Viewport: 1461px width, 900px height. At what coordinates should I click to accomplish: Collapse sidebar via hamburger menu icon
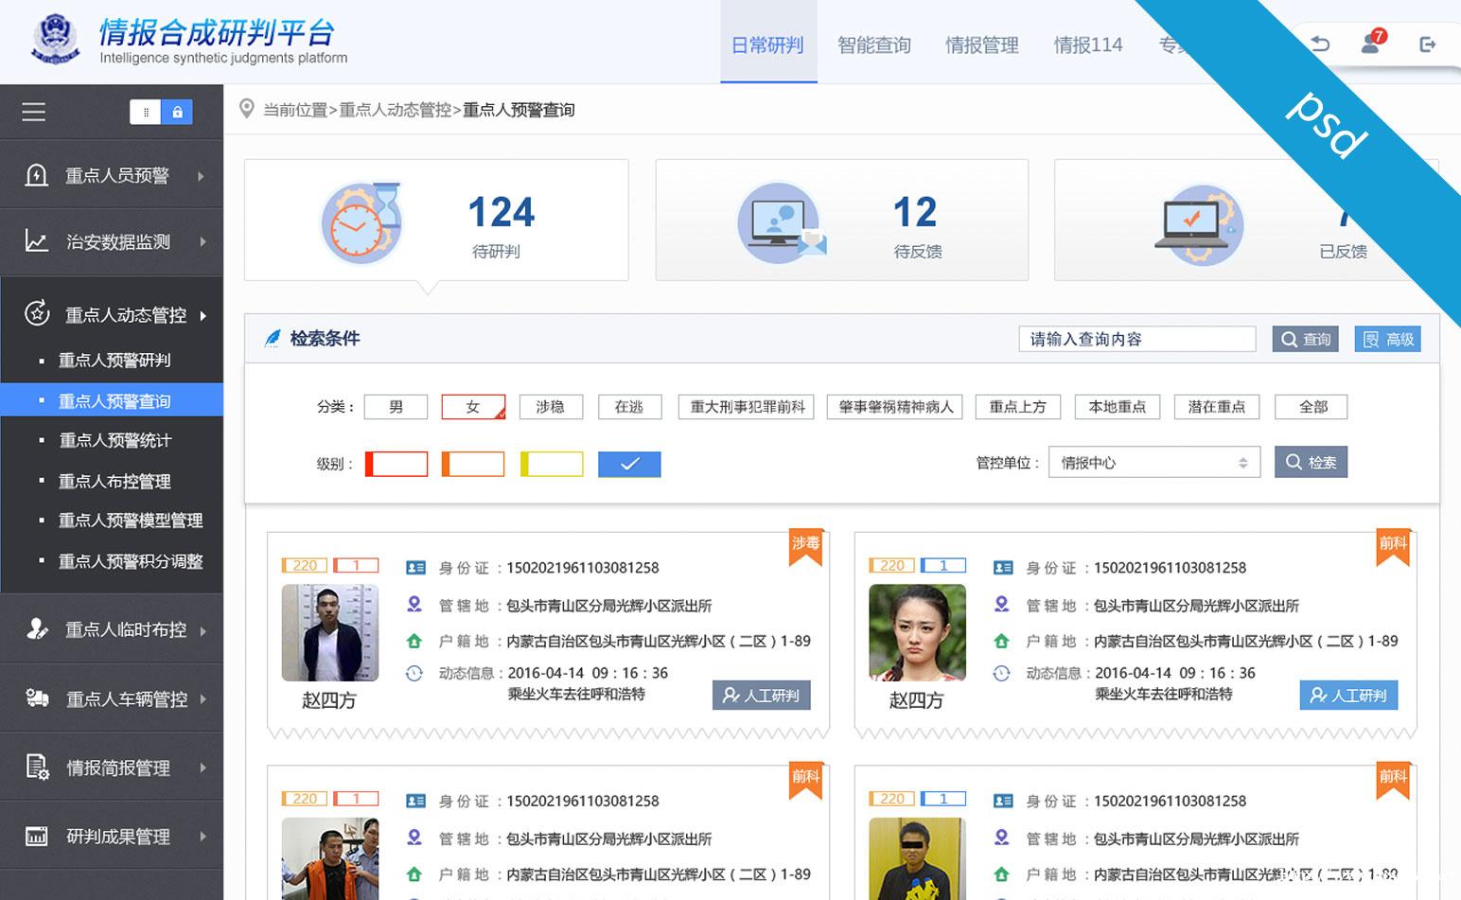pyautogui.click(x=33, y=111)
